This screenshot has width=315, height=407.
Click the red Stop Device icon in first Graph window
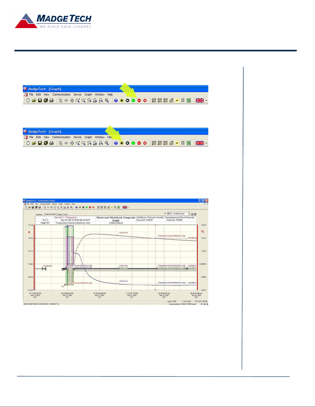pos(139,100)
